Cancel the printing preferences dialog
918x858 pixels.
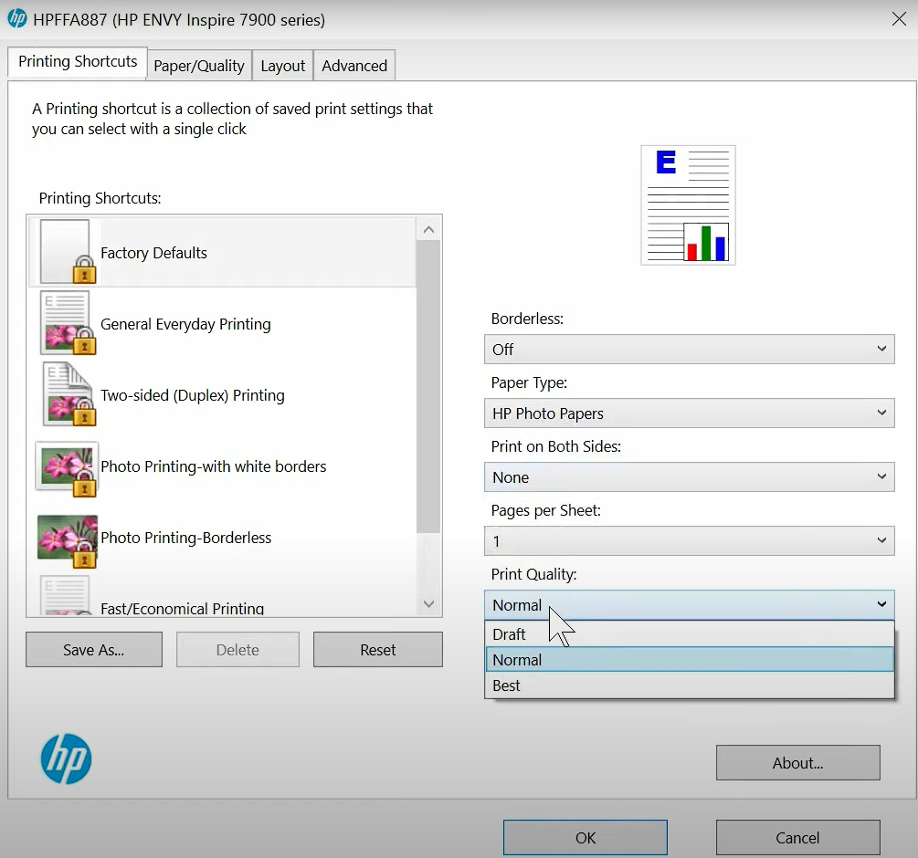(797, 838)
